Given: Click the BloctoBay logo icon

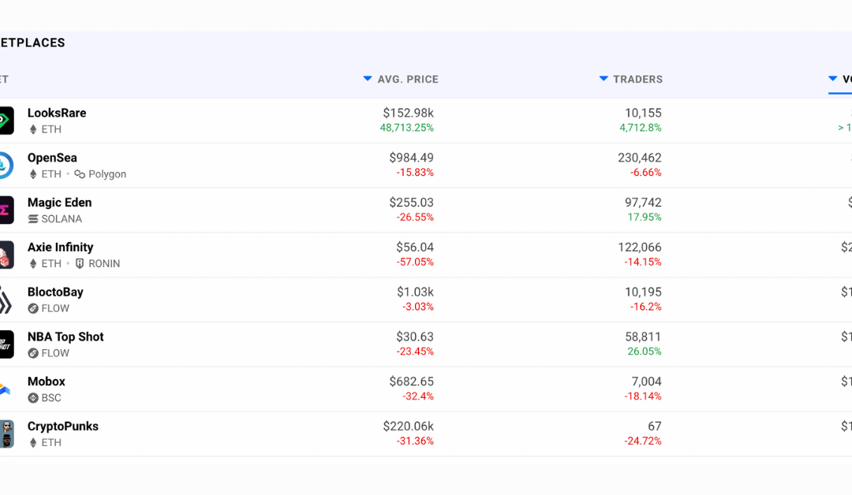Looking at the screenshot, I should [6, 300].
